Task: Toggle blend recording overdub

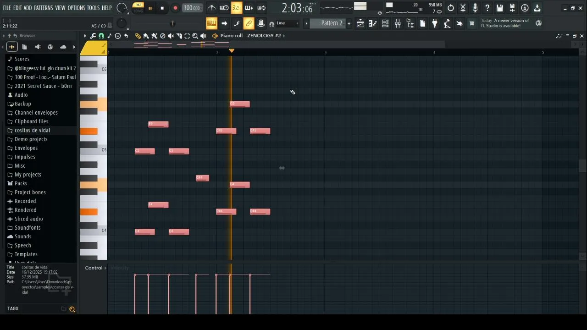Action: 249,8
